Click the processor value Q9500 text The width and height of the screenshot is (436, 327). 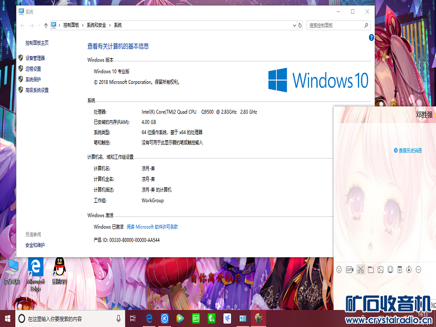coord(208,112)
